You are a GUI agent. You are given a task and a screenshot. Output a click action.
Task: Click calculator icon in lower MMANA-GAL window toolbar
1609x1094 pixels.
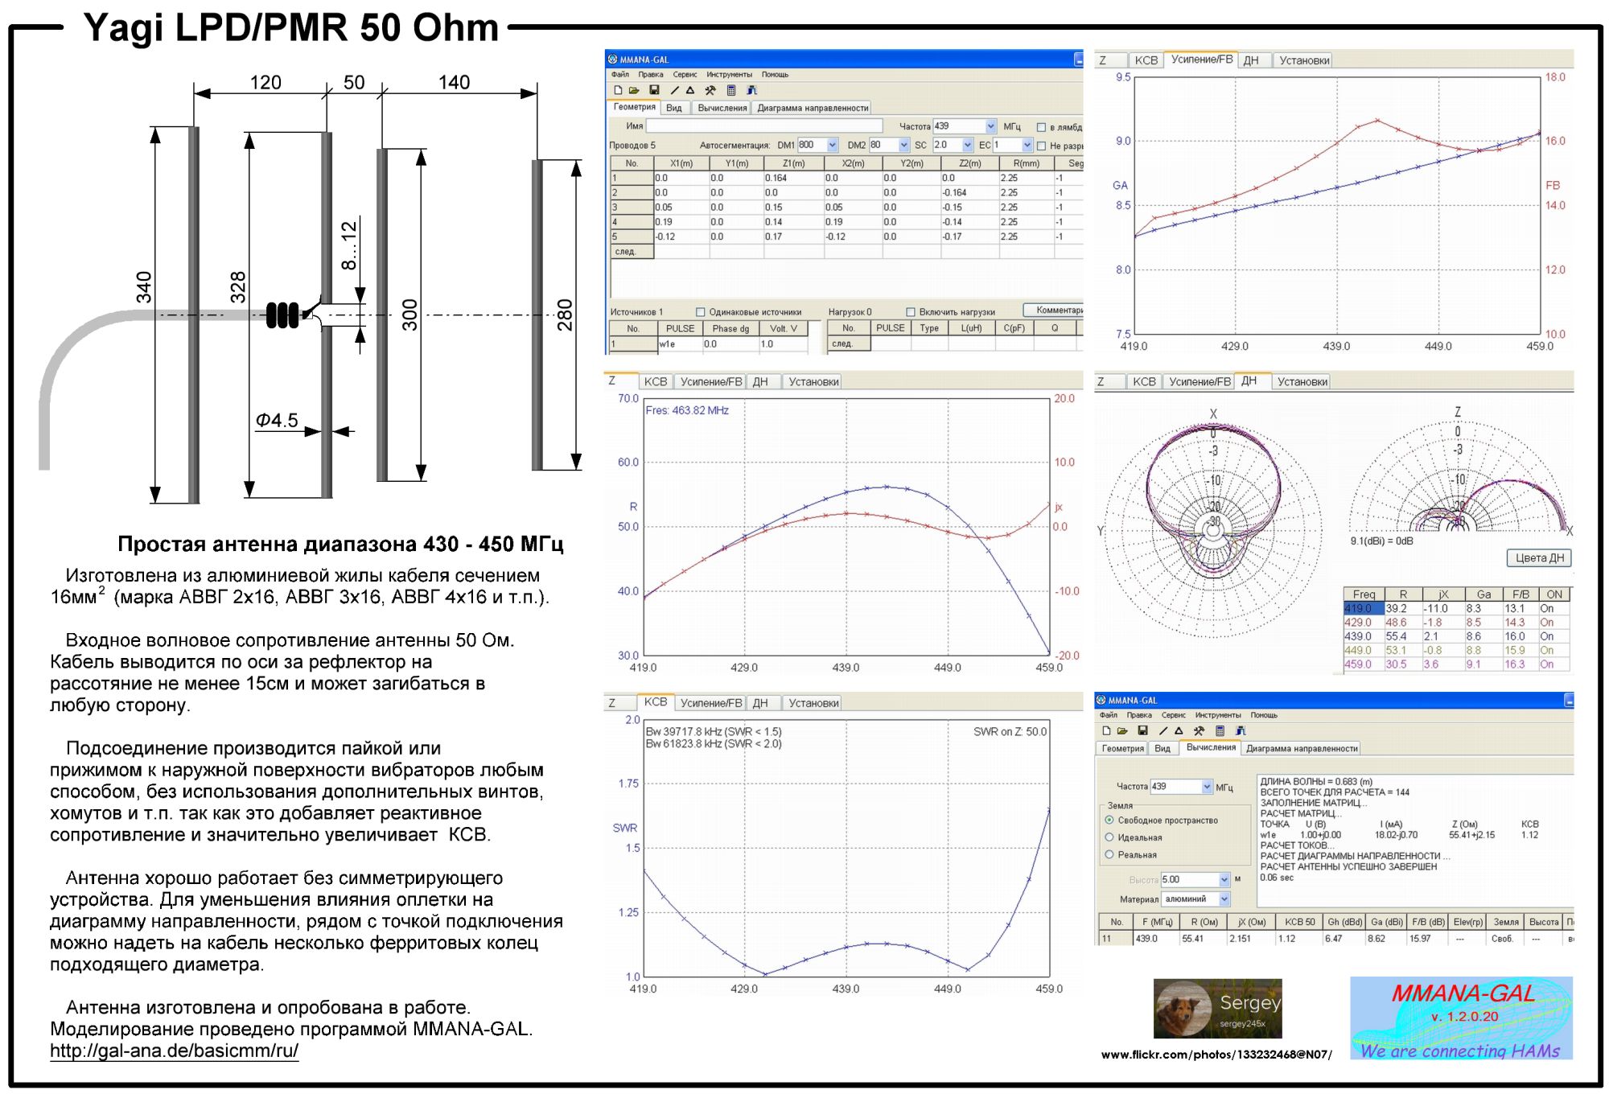1220,731
